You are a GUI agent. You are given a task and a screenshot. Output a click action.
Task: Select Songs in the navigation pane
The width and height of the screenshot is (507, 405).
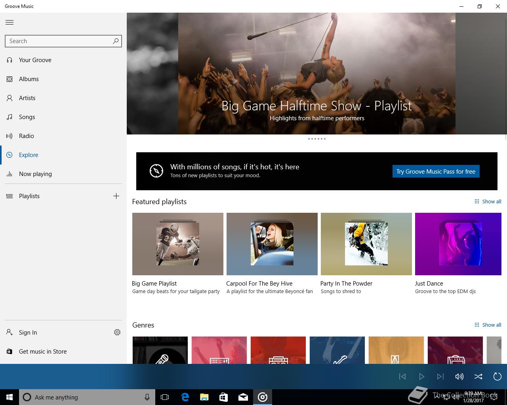pyautogui.click(x=63, y=117)
